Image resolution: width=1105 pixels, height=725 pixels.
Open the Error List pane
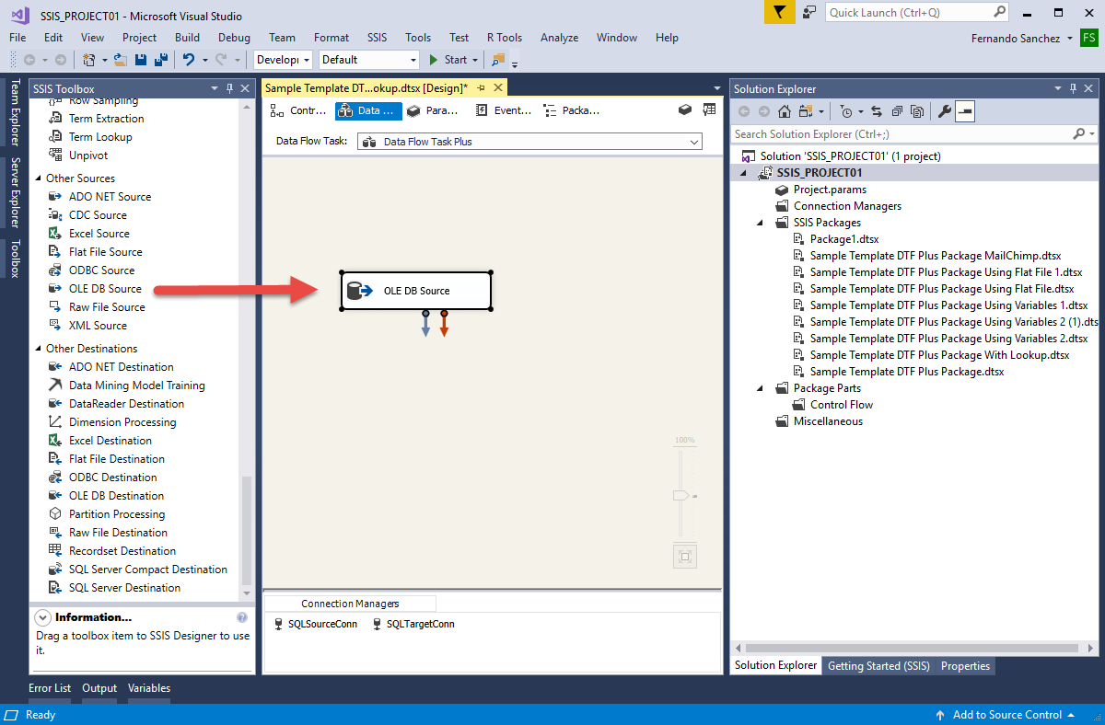[x=50, y=688]
